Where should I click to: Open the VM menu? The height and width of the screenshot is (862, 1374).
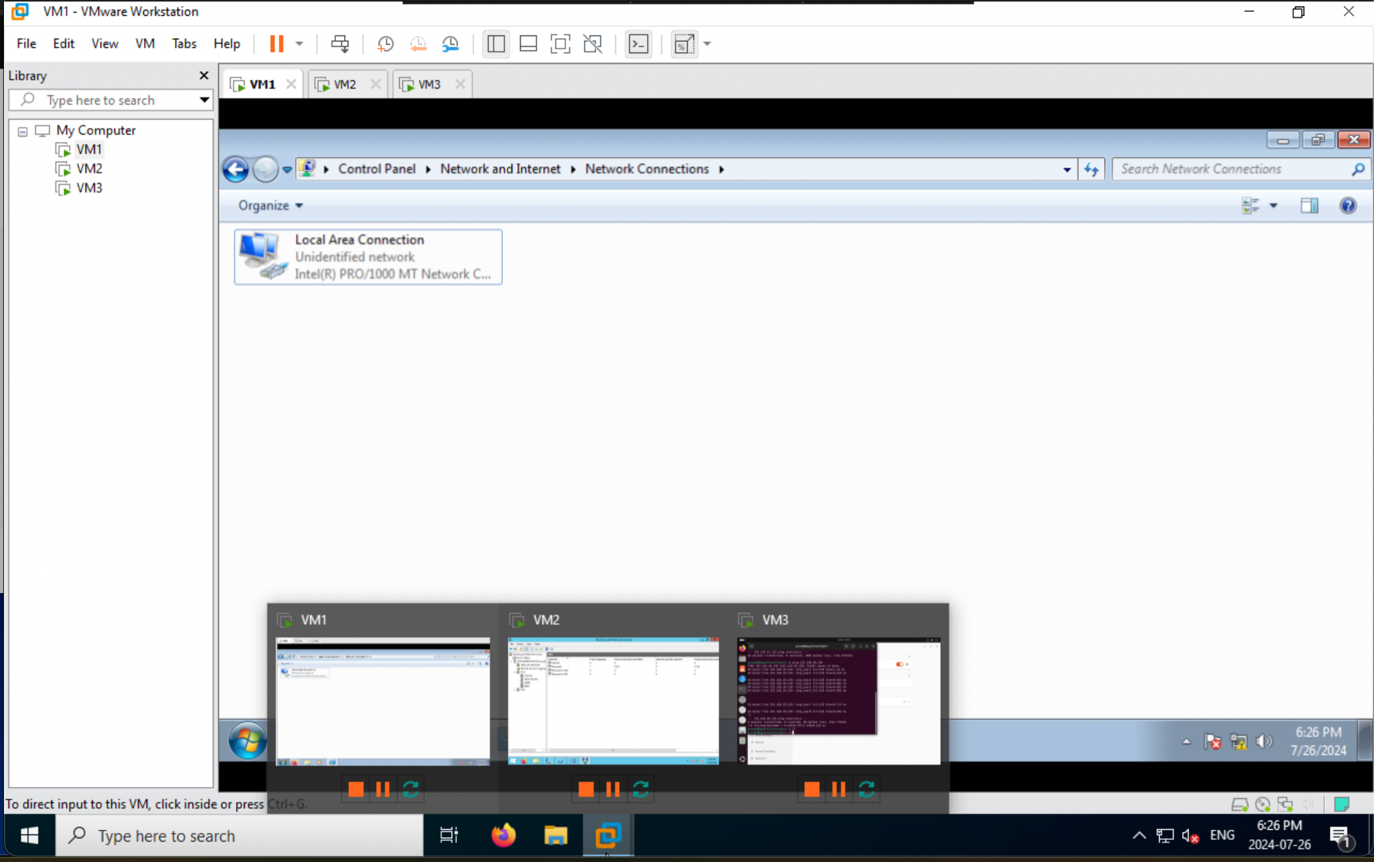145,43
